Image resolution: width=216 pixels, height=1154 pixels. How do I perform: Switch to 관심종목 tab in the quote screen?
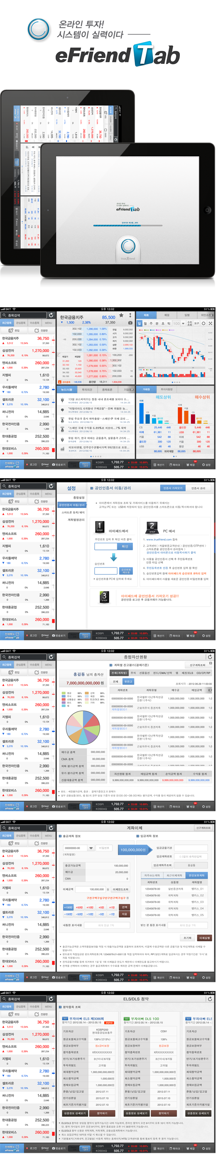[x=20, y=323]
